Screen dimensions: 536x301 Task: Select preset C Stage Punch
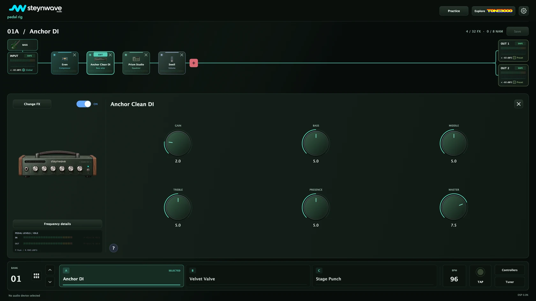pos(375,276)
